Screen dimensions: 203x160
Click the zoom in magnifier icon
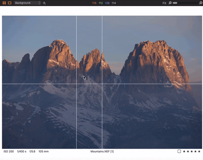(201, 3)
